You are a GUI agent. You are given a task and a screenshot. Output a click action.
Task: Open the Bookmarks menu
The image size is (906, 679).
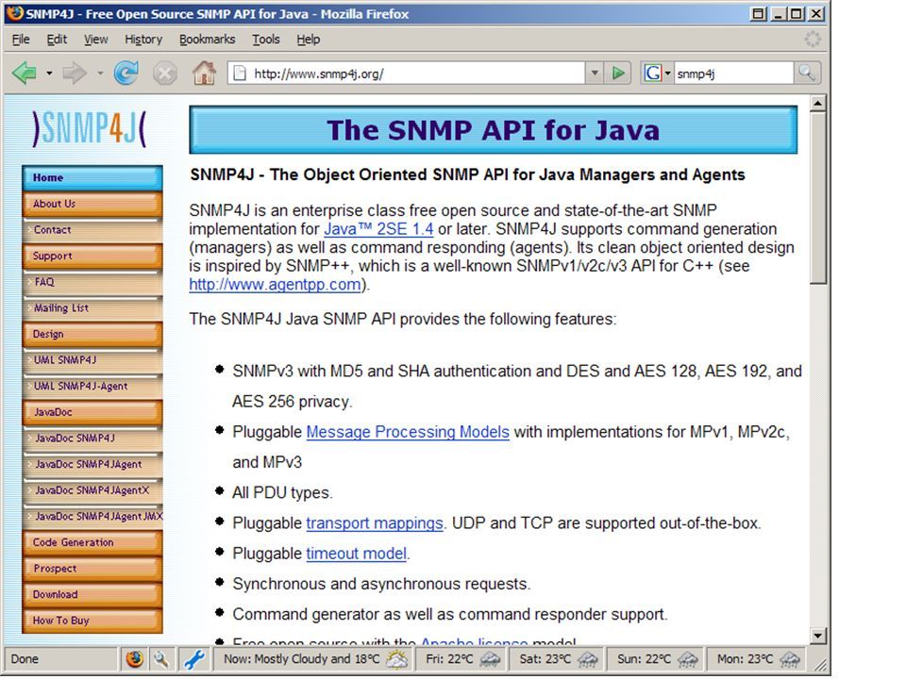tap(207, 40)
